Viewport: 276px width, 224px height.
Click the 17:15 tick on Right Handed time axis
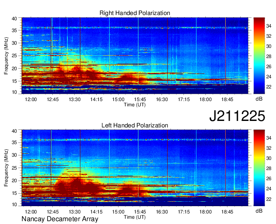point(183,99)
